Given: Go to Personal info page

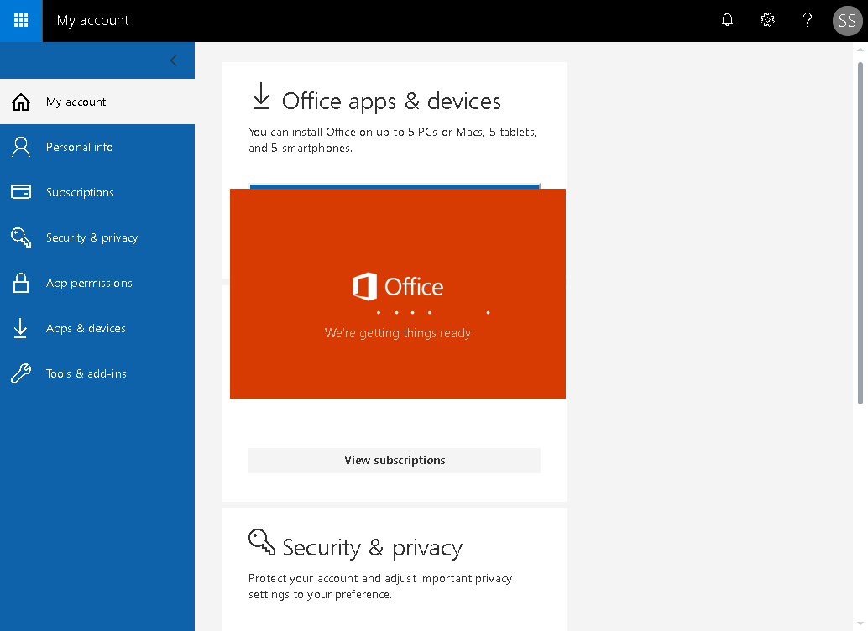Looking at the screenshot, I should (97, 147).
